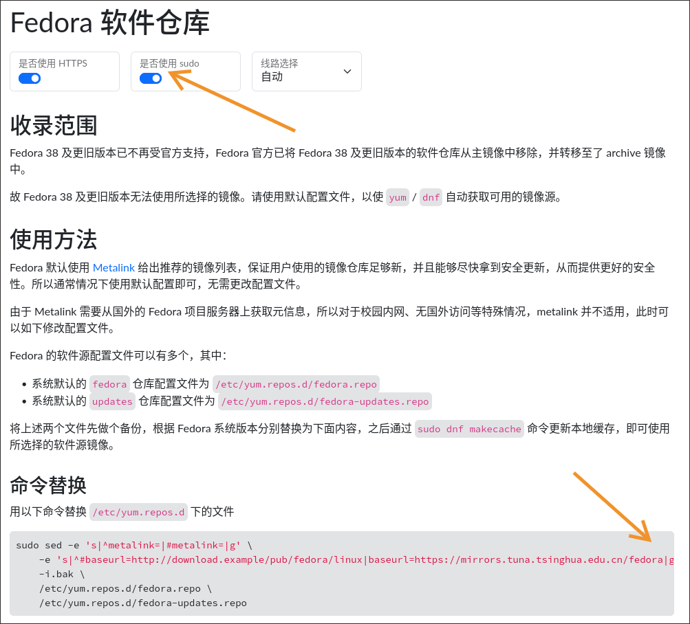Click the path /etc/yum.repos.d/fedora.repo inline code

point(296,384)
